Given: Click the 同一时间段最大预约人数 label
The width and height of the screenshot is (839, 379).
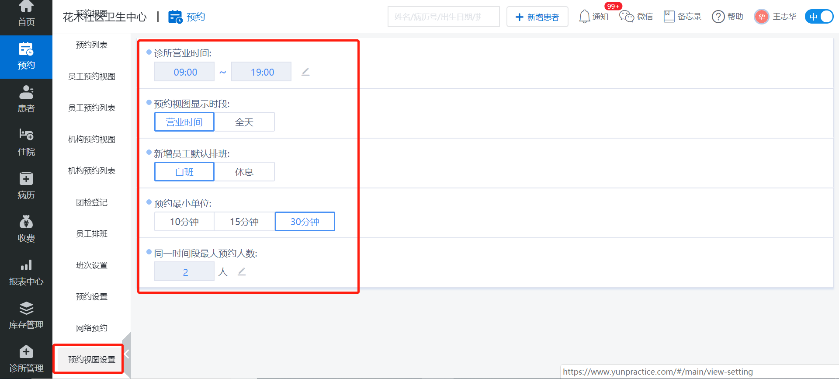Looking at the screenshot, I should (x=205, y=253).
